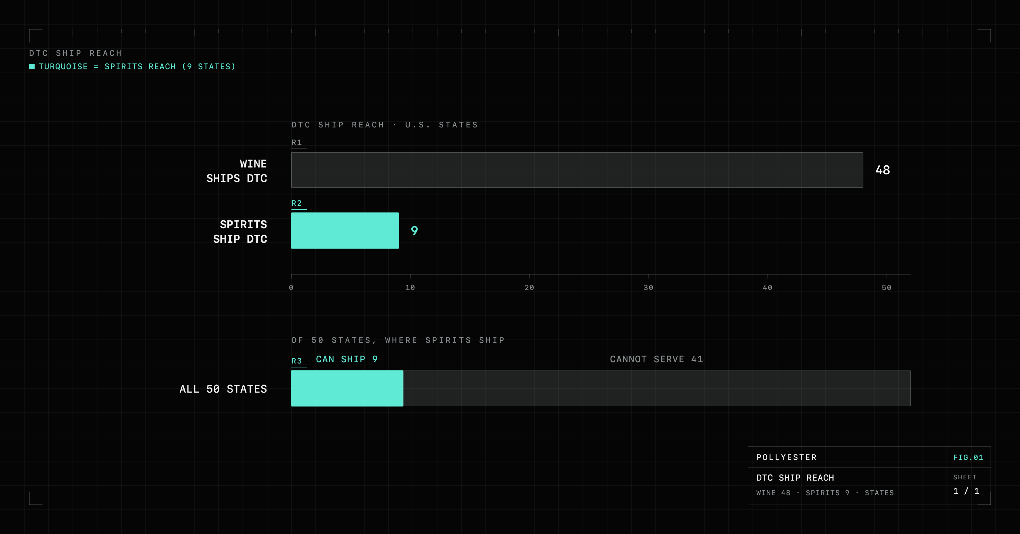
Task: Click the R3 row marker
Action: [x=297, y=361]
